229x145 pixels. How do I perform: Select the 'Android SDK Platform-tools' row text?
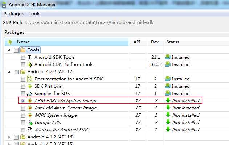click(x=64, y=65)
